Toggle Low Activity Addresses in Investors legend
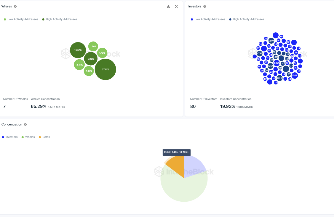 (208, 19)
